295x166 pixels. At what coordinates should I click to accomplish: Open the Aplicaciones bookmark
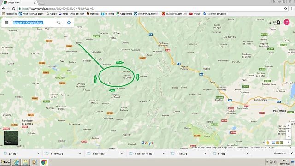9,14
